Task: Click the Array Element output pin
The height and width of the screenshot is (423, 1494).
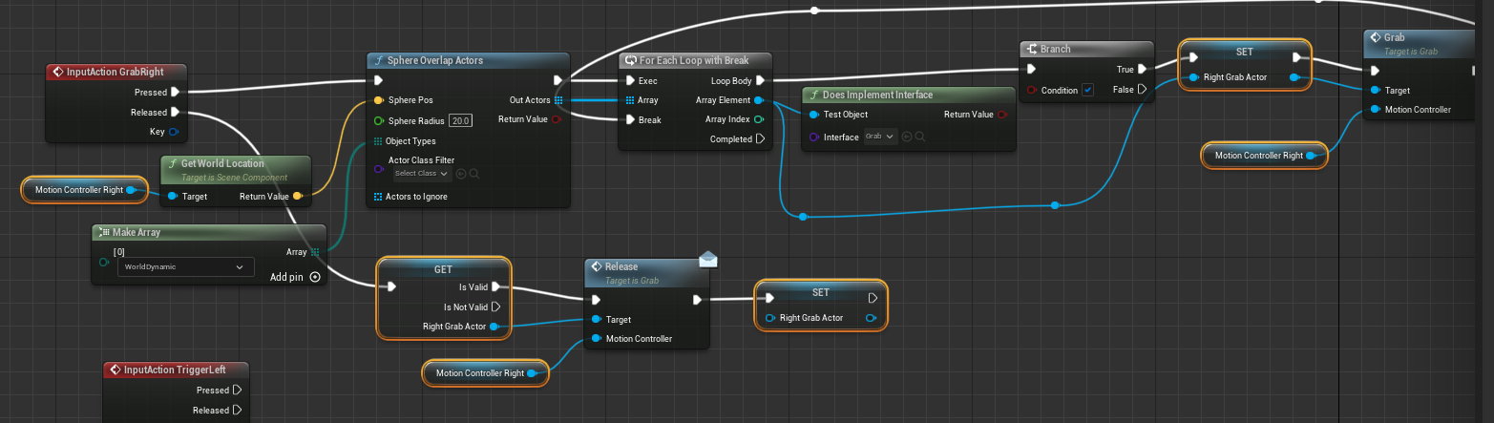Action: [x=758, y=100]
